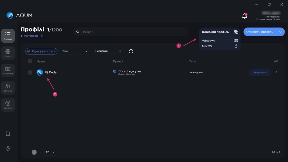This screenshot has width=288, height=162.
Task: Clear the Найновіші sort filter
Action: point(120,51)
